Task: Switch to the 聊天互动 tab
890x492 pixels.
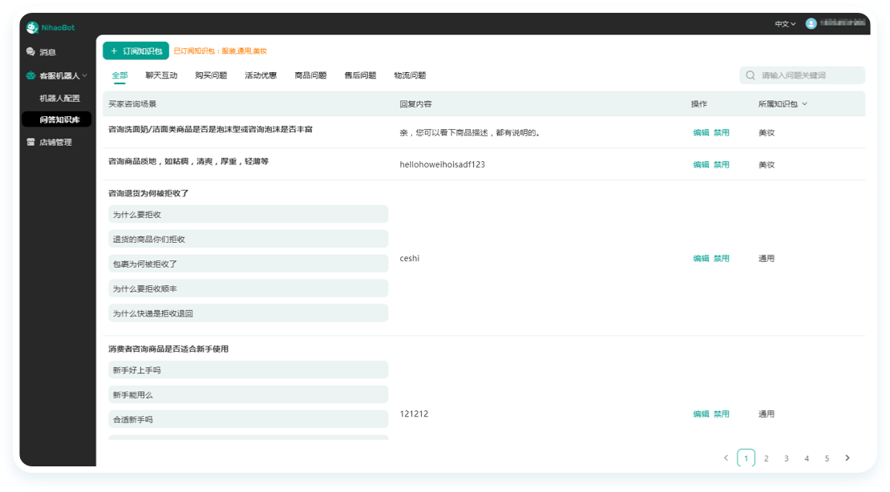Action: 161,75
